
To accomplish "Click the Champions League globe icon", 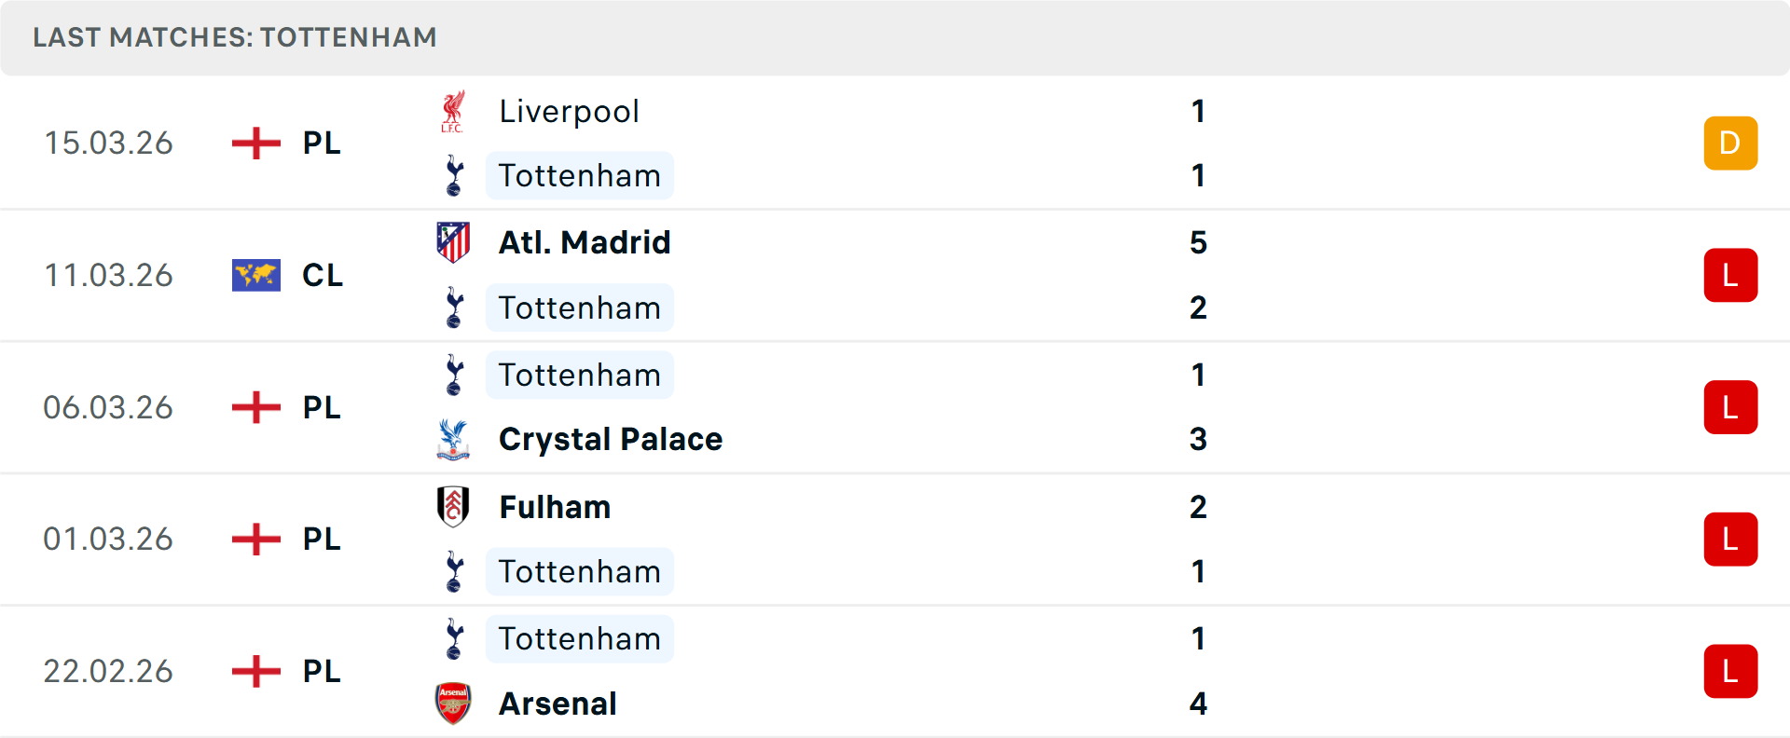I will 255,275.
